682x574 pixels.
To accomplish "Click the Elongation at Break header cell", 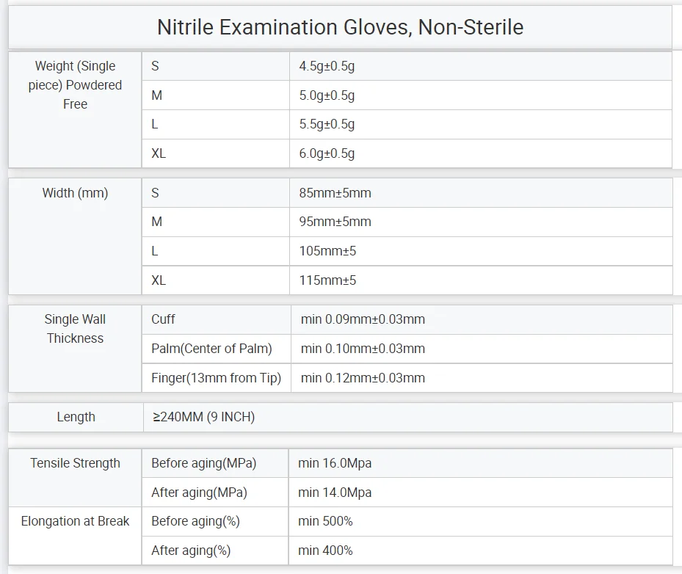I will [x=75, y=536].
